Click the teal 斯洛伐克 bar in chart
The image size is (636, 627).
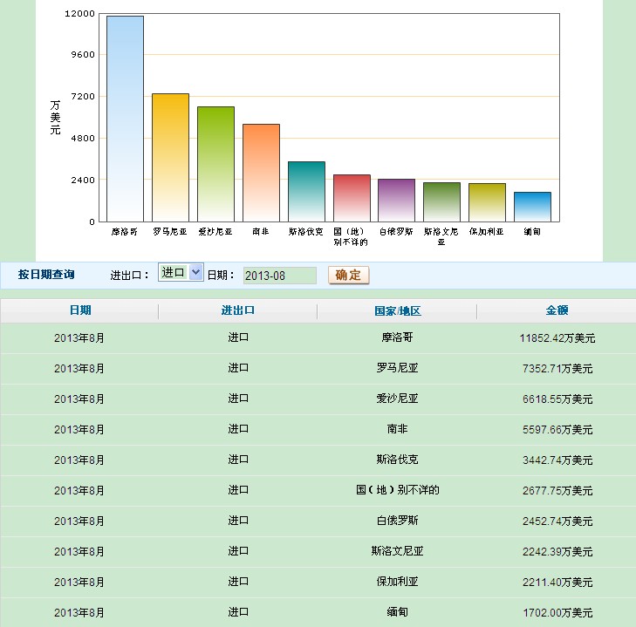coord(306,192)
